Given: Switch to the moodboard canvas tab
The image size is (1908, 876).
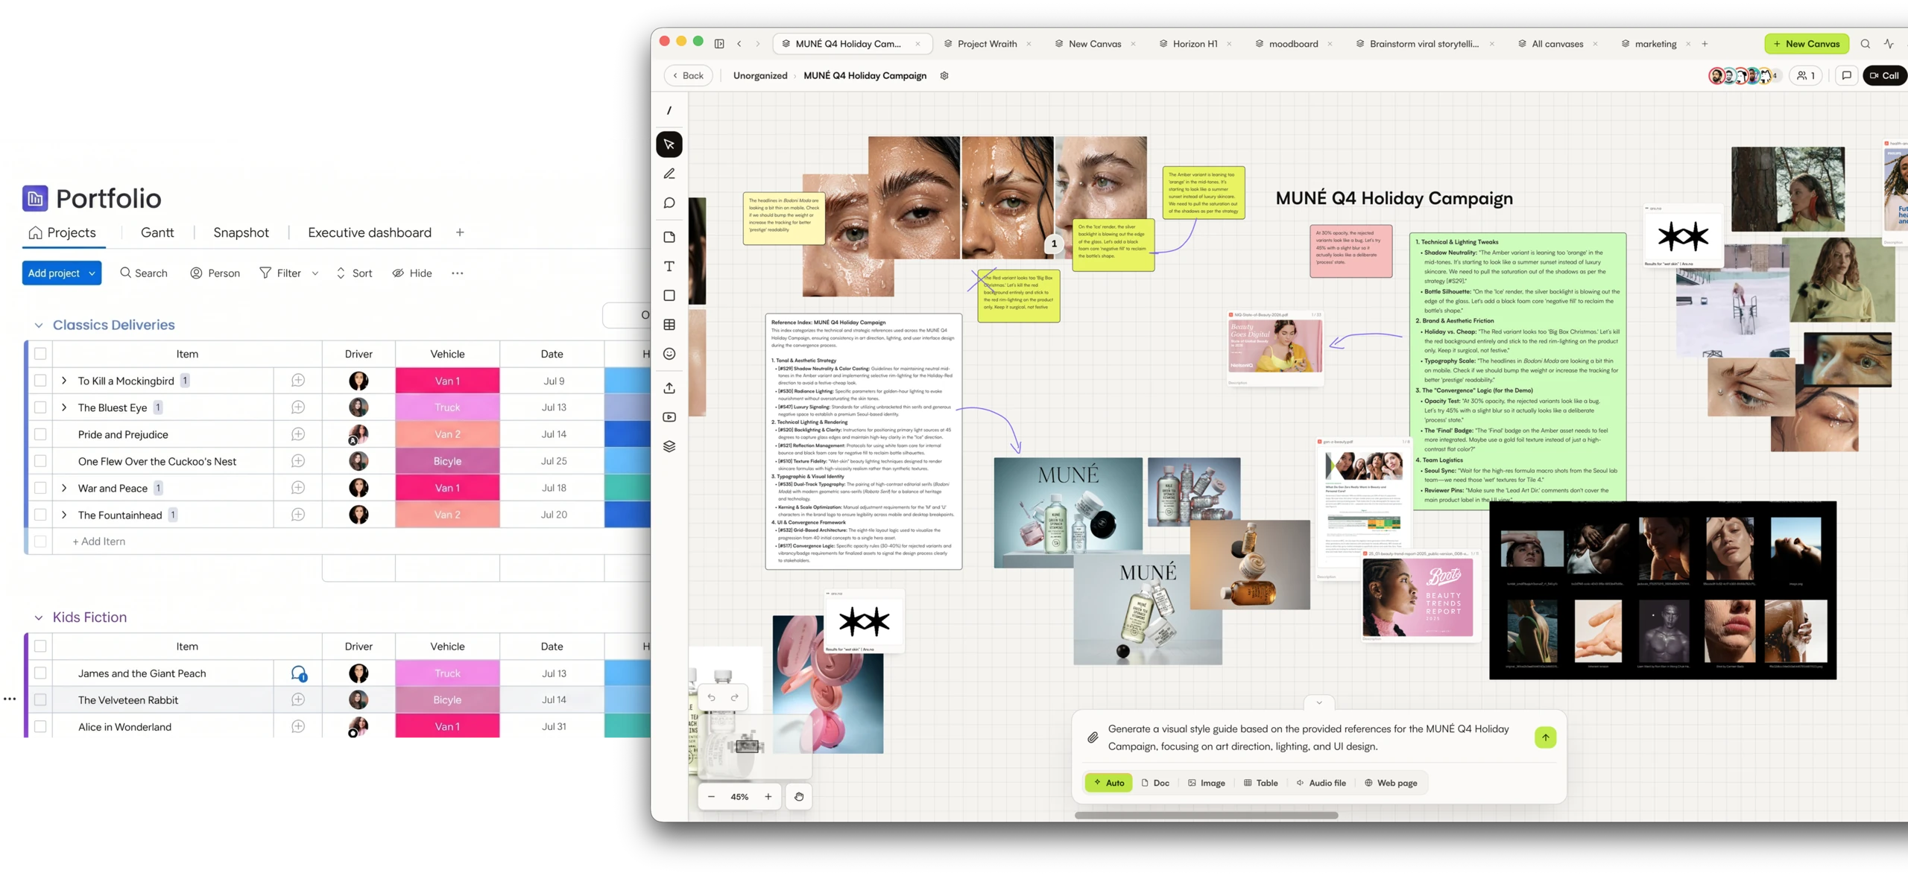Looking at the screenshot, I should [1293, 44].
